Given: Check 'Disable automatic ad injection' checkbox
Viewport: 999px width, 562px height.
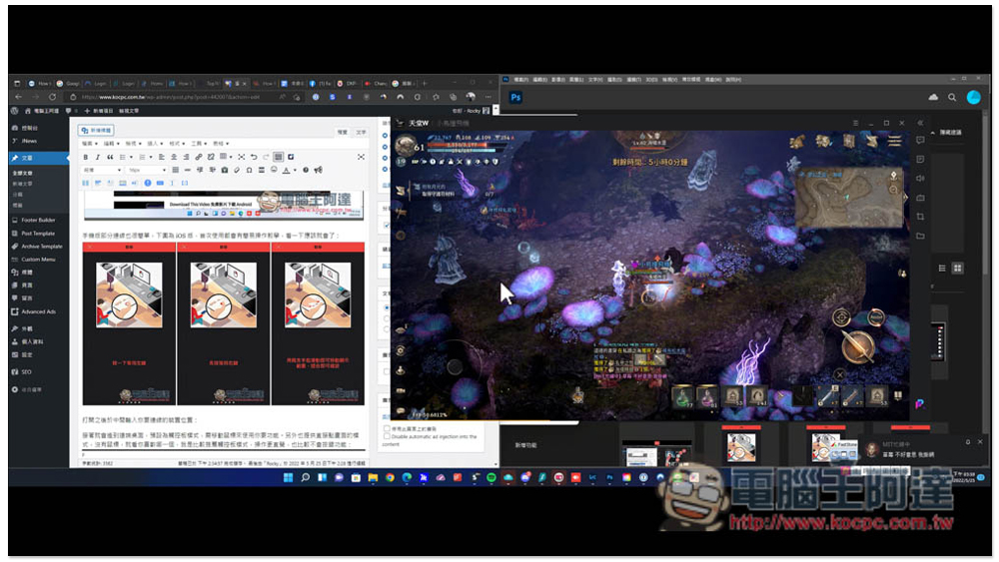Looking at the screenshot, I should coord(387,436).
